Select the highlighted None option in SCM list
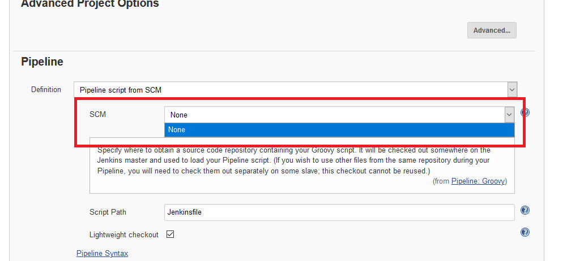The image size is (567, 261). (339, 130)
